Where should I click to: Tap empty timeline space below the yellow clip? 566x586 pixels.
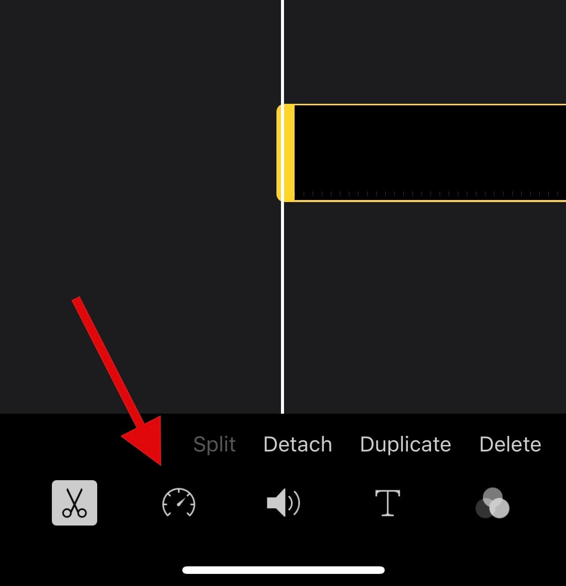point(425,306)
